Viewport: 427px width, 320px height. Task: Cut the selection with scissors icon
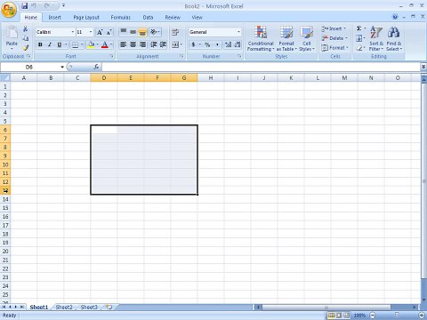[x=26, y=29]
